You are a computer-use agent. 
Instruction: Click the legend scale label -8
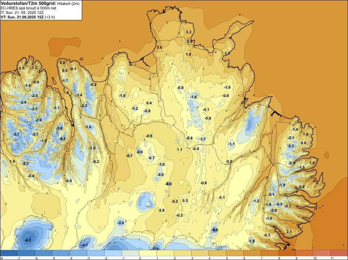coord(2,258)
